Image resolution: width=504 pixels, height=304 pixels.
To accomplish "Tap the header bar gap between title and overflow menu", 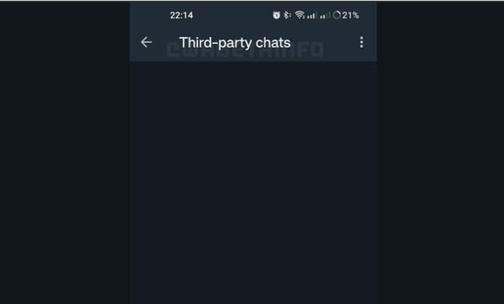I will point(324,42).
